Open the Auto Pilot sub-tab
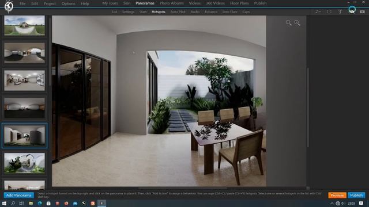Screen dimensions: 369x207 coord(178,11)
